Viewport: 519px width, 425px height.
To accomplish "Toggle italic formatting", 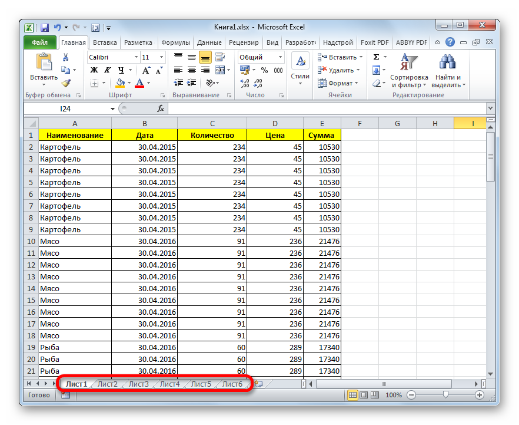I will [106, 70].
